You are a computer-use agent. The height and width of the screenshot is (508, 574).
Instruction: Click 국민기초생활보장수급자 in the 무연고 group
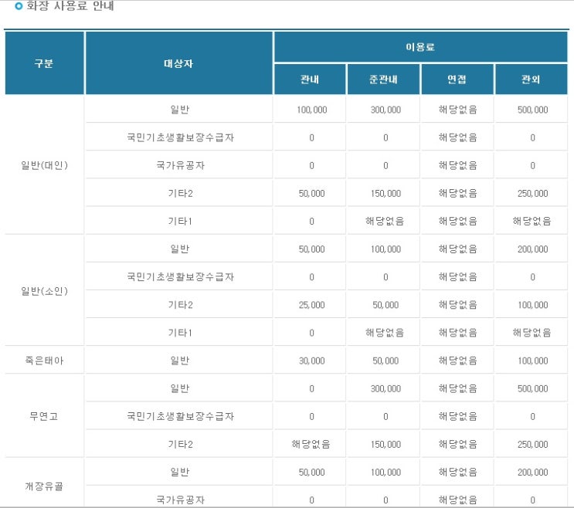[181, 416]
